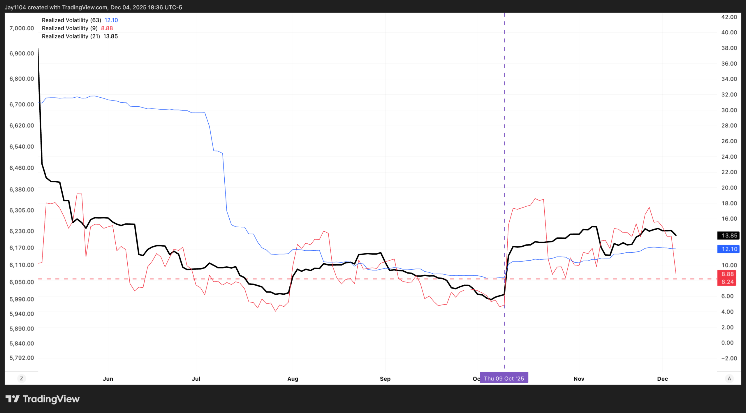This screenshot has width=746, height=413.
Task: Click the purple Thu 09 Oct '25 date label
Action: click(x=504, y=378)
